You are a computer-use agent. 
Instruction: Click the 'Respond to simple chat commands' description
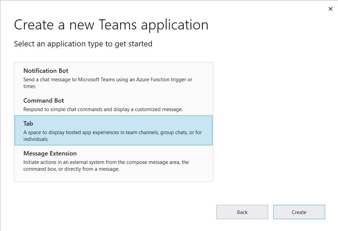(103, 109)
